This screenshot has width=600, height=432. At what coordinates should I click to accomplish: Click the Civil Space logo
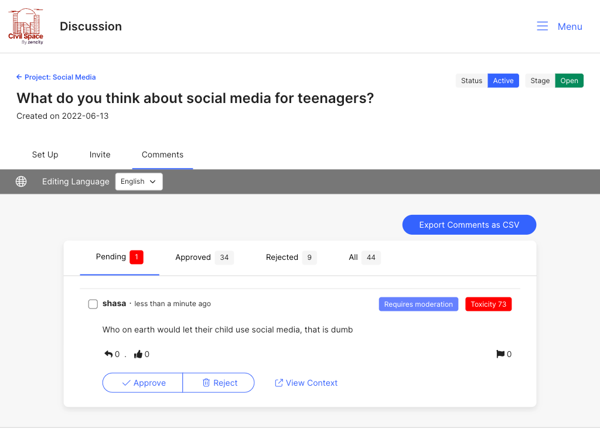26,26
